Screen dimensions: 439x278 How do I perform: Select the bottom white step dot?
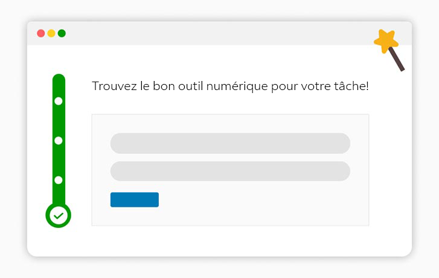click(59, 180)
